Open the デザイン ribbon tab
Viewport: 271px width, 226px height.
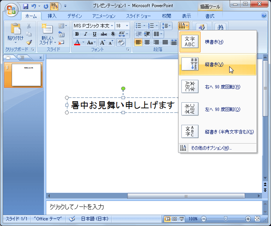click(75, 16)
